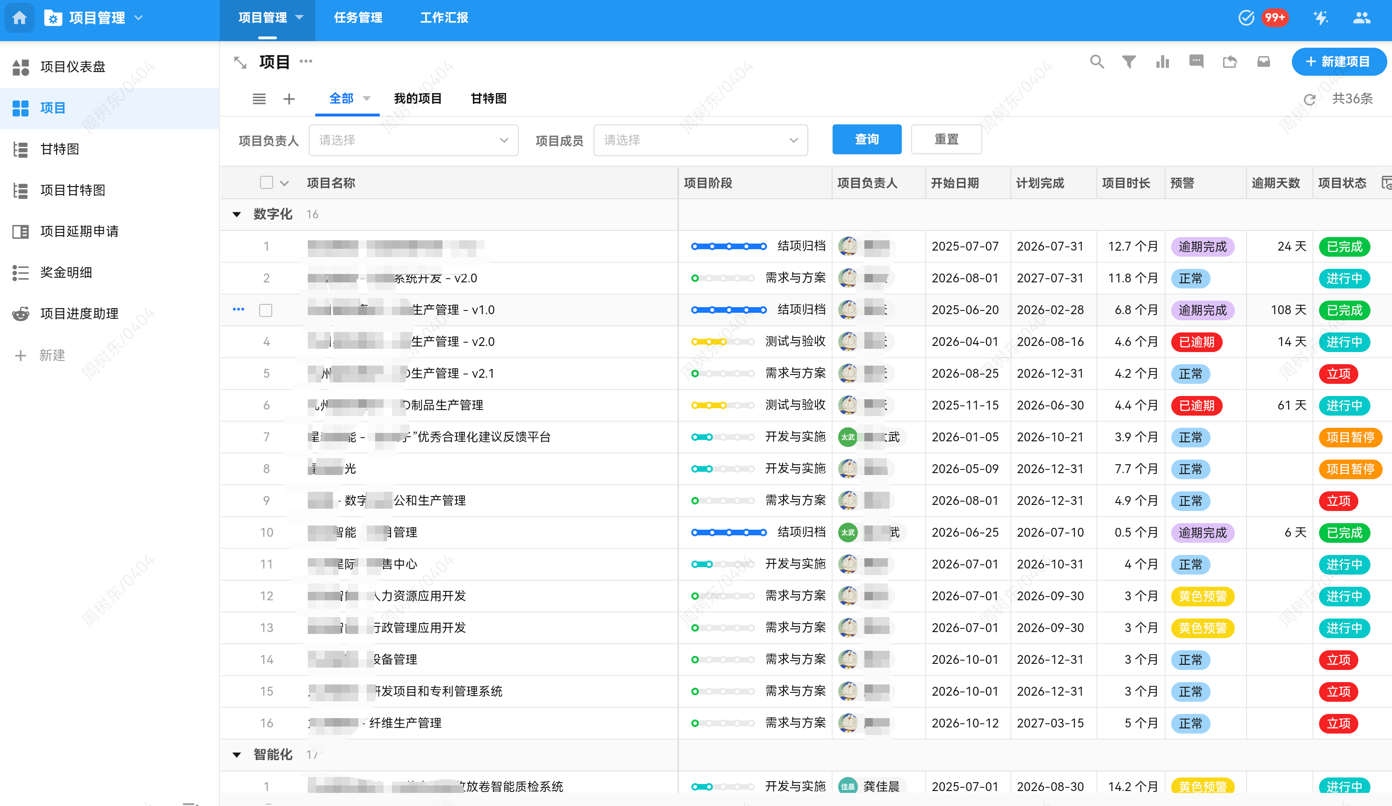Click the search magnifier icon
This screenshot has width=1392, height=806.
[x=1097, y=62]
